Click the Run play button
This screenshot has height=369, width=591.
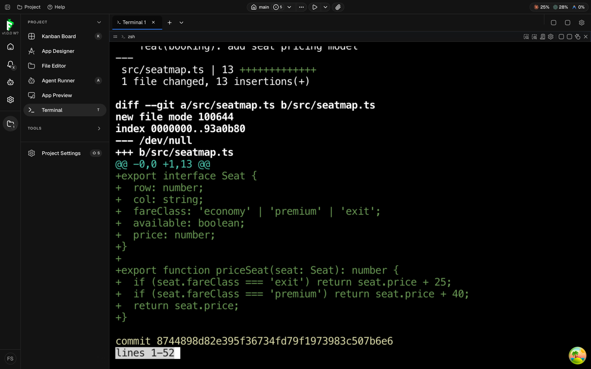[x=314, y=7]
